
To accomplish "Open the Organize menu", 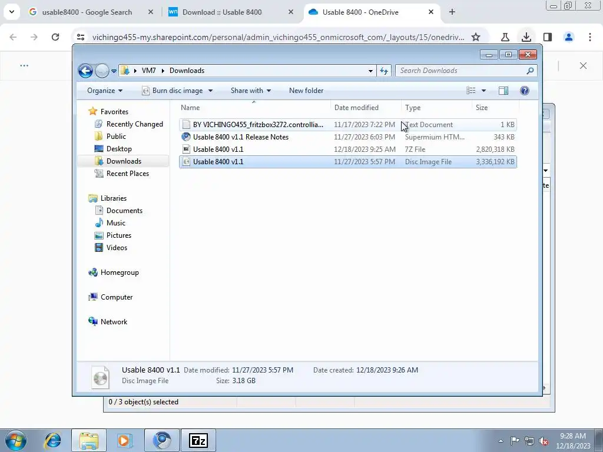I will pos(105,91).
